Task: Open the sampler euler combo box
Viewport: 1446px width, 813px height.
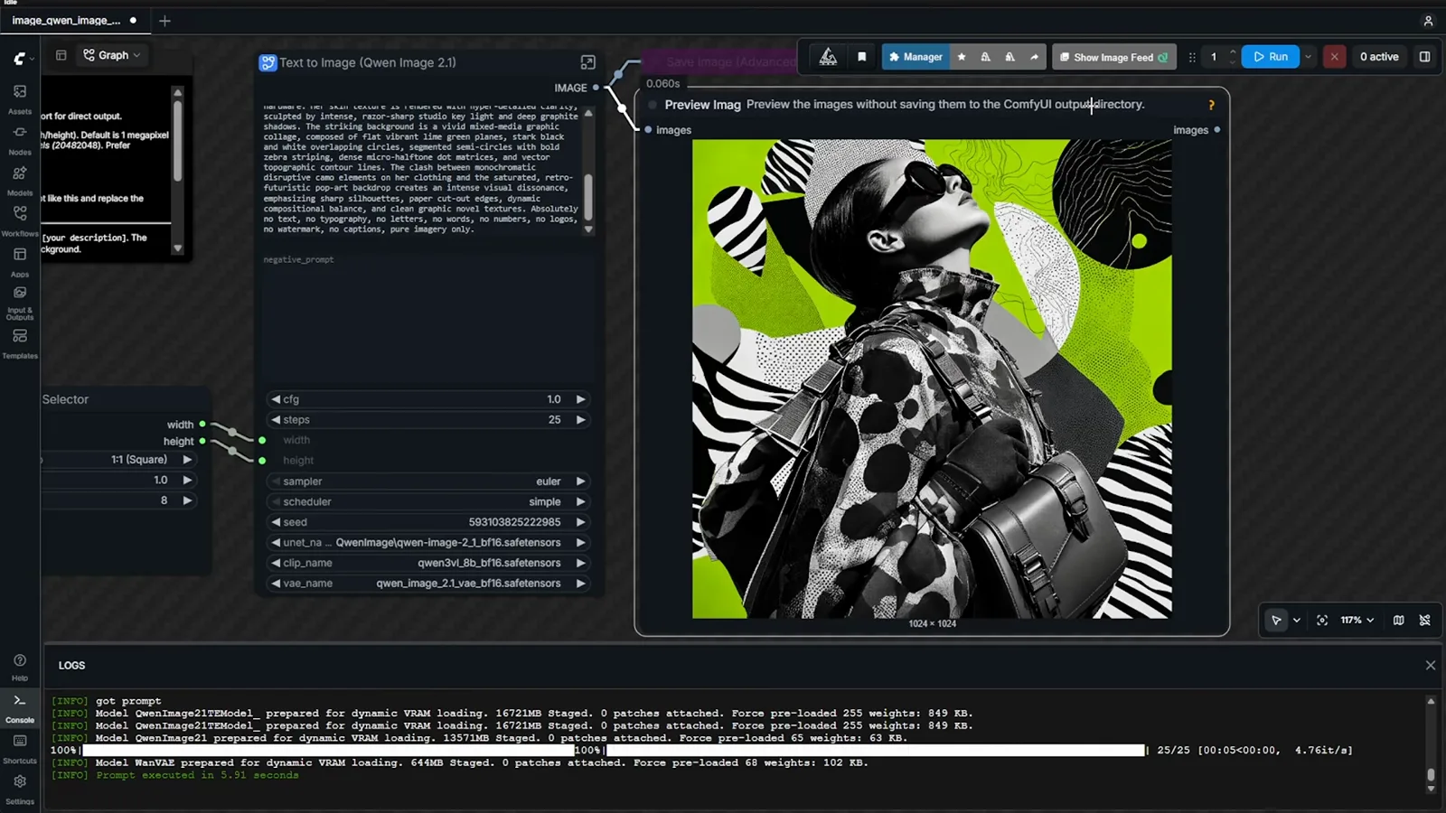Action: [x=428, y=481]
